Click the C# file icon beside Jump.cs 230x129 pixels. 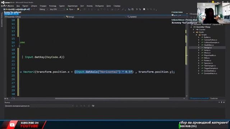point(202,50)
